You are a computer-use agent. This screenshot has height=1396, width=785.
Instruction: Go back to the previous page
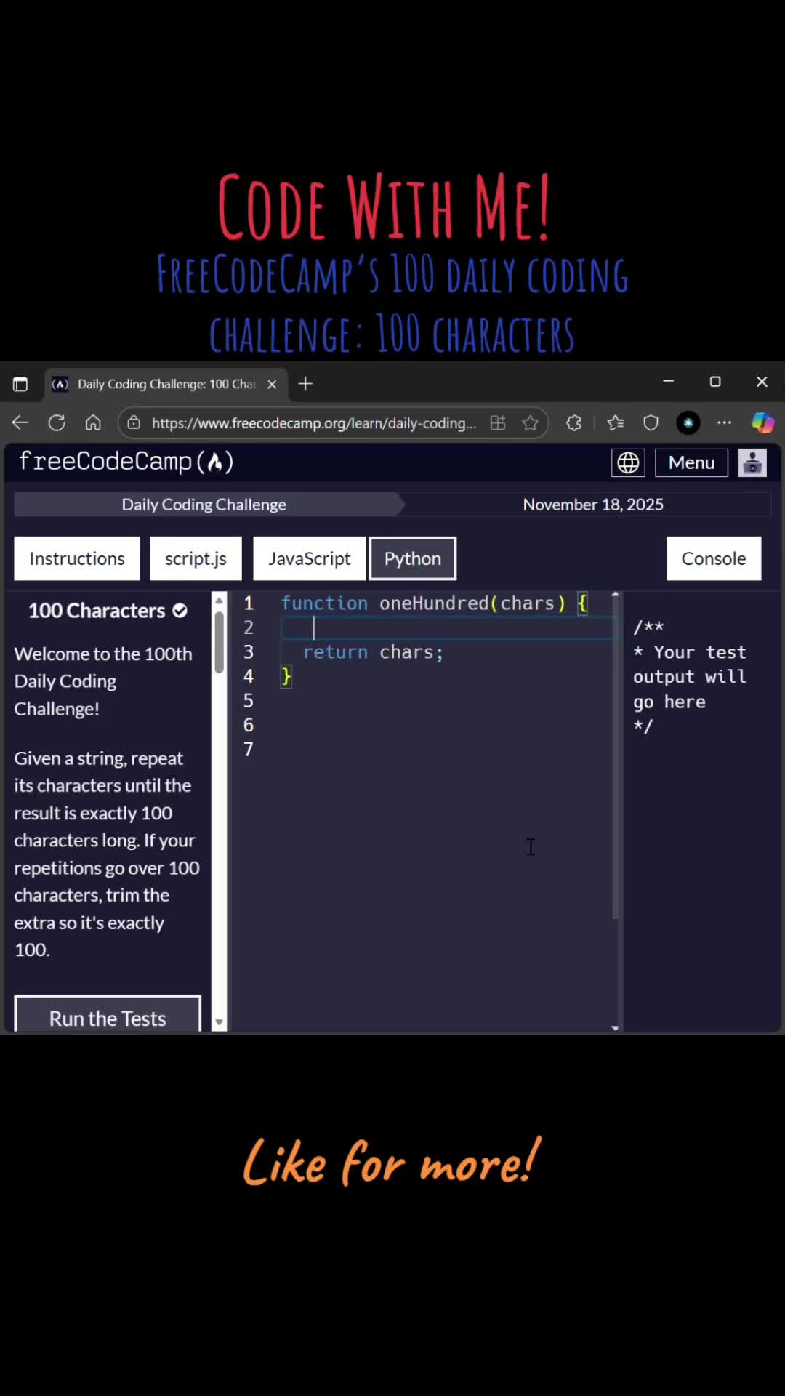tap(20, 422)
